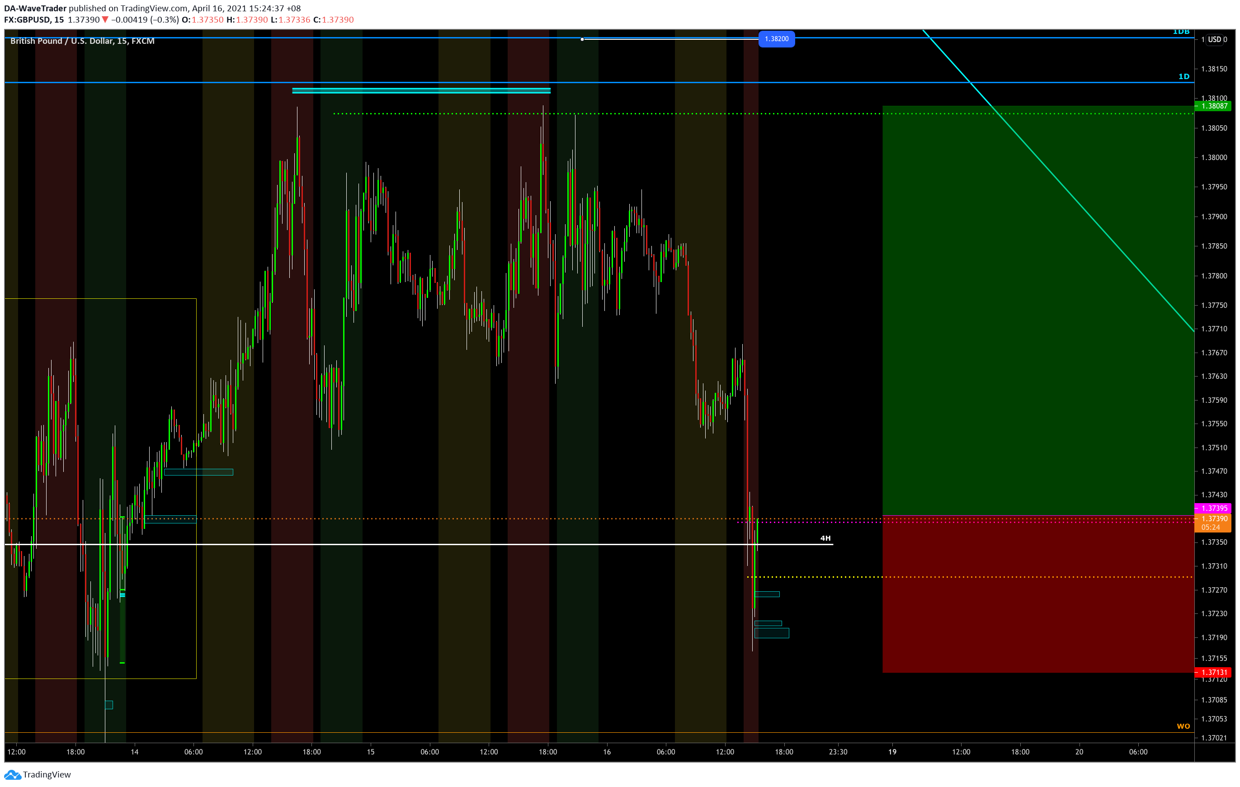Screen dimensions: 1240x787
Task: Click the time axis label 14
Action: pyautogui.click(x=134, y=752)
